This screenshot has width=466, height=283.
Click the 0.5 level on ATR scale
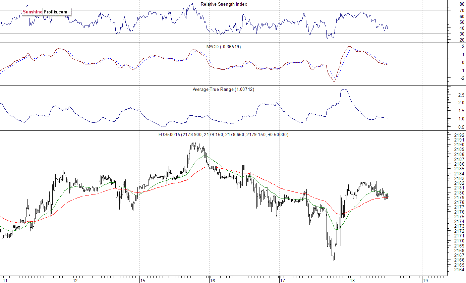point(461,127)
